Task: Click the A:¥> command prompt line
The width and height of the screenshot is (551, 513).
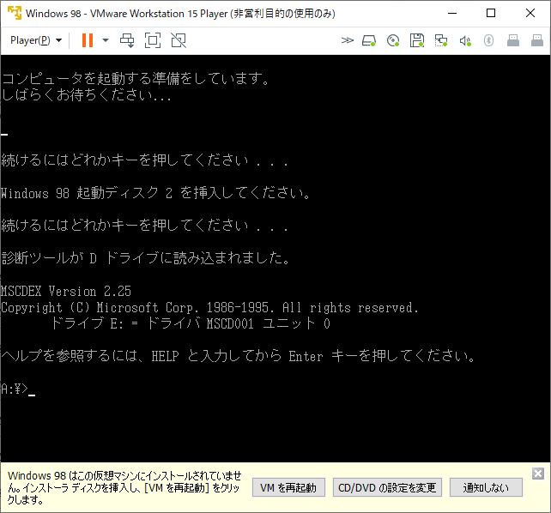Action: [x=17, y=389]
